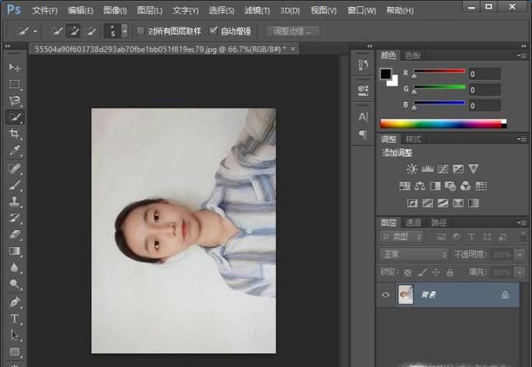The width and height of the screenshot is (532, 367).
Task: Select the Eyedropper tool
Action: point(14,150)
